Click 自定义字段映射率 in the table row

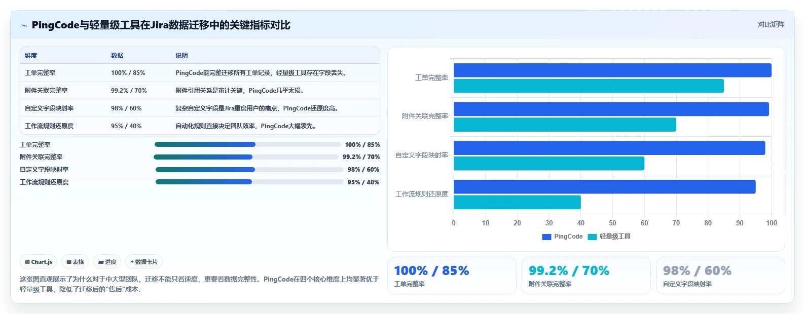[x=49, y=108]
